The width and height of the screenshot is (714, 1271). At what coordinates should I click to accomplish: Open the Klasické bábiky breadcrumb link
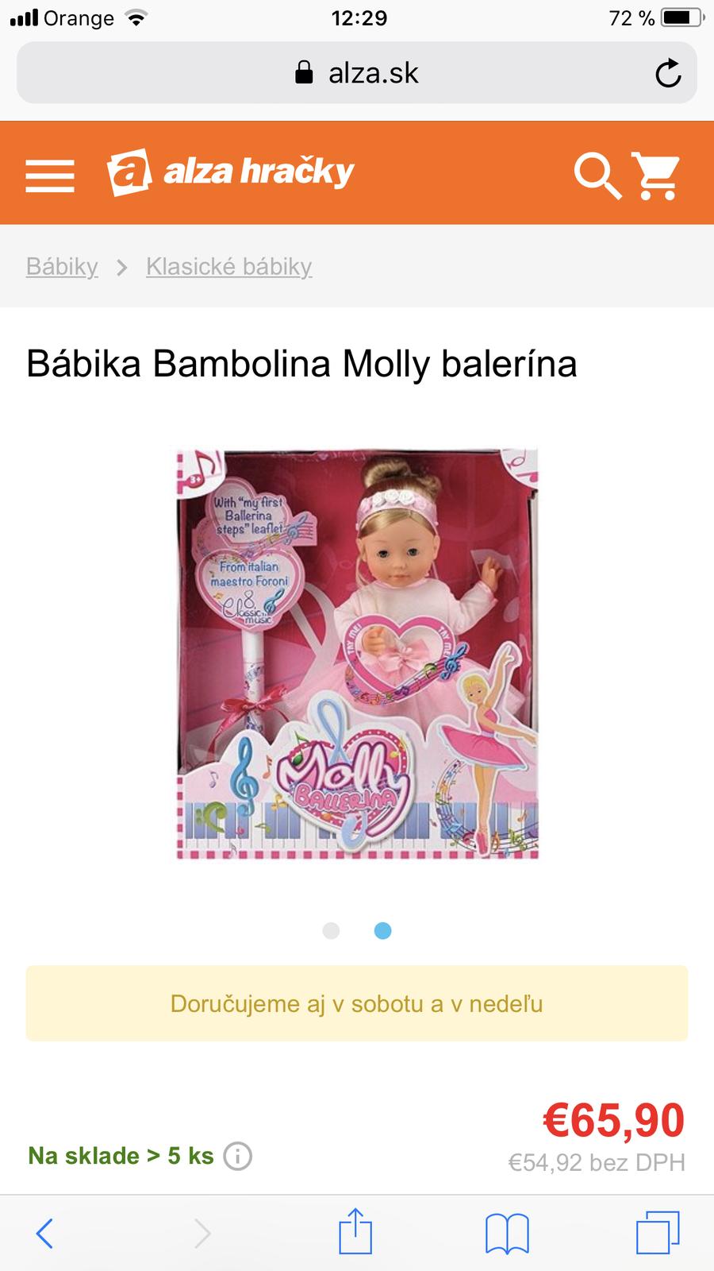[229, 266]
